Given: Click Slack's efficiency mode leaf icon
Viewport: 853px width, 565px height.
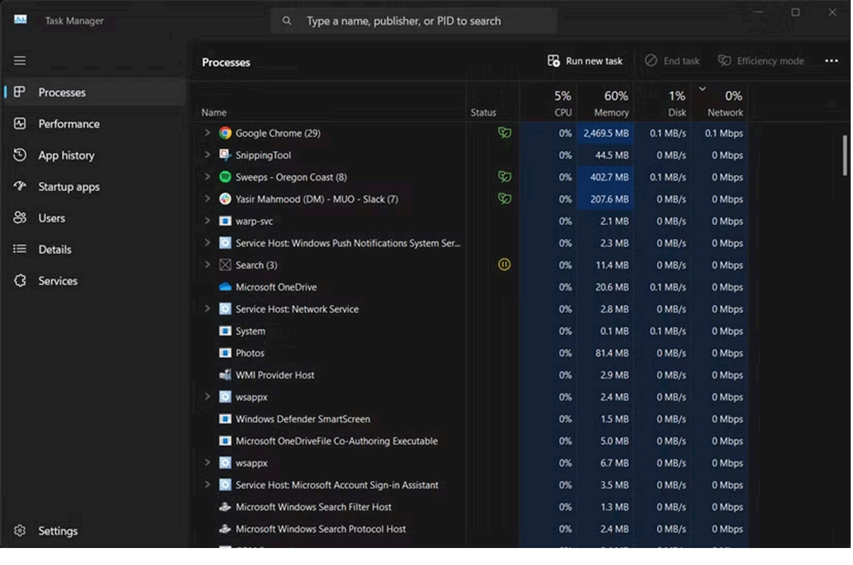Looking at the screenshot, I should [x=505, y=199].
